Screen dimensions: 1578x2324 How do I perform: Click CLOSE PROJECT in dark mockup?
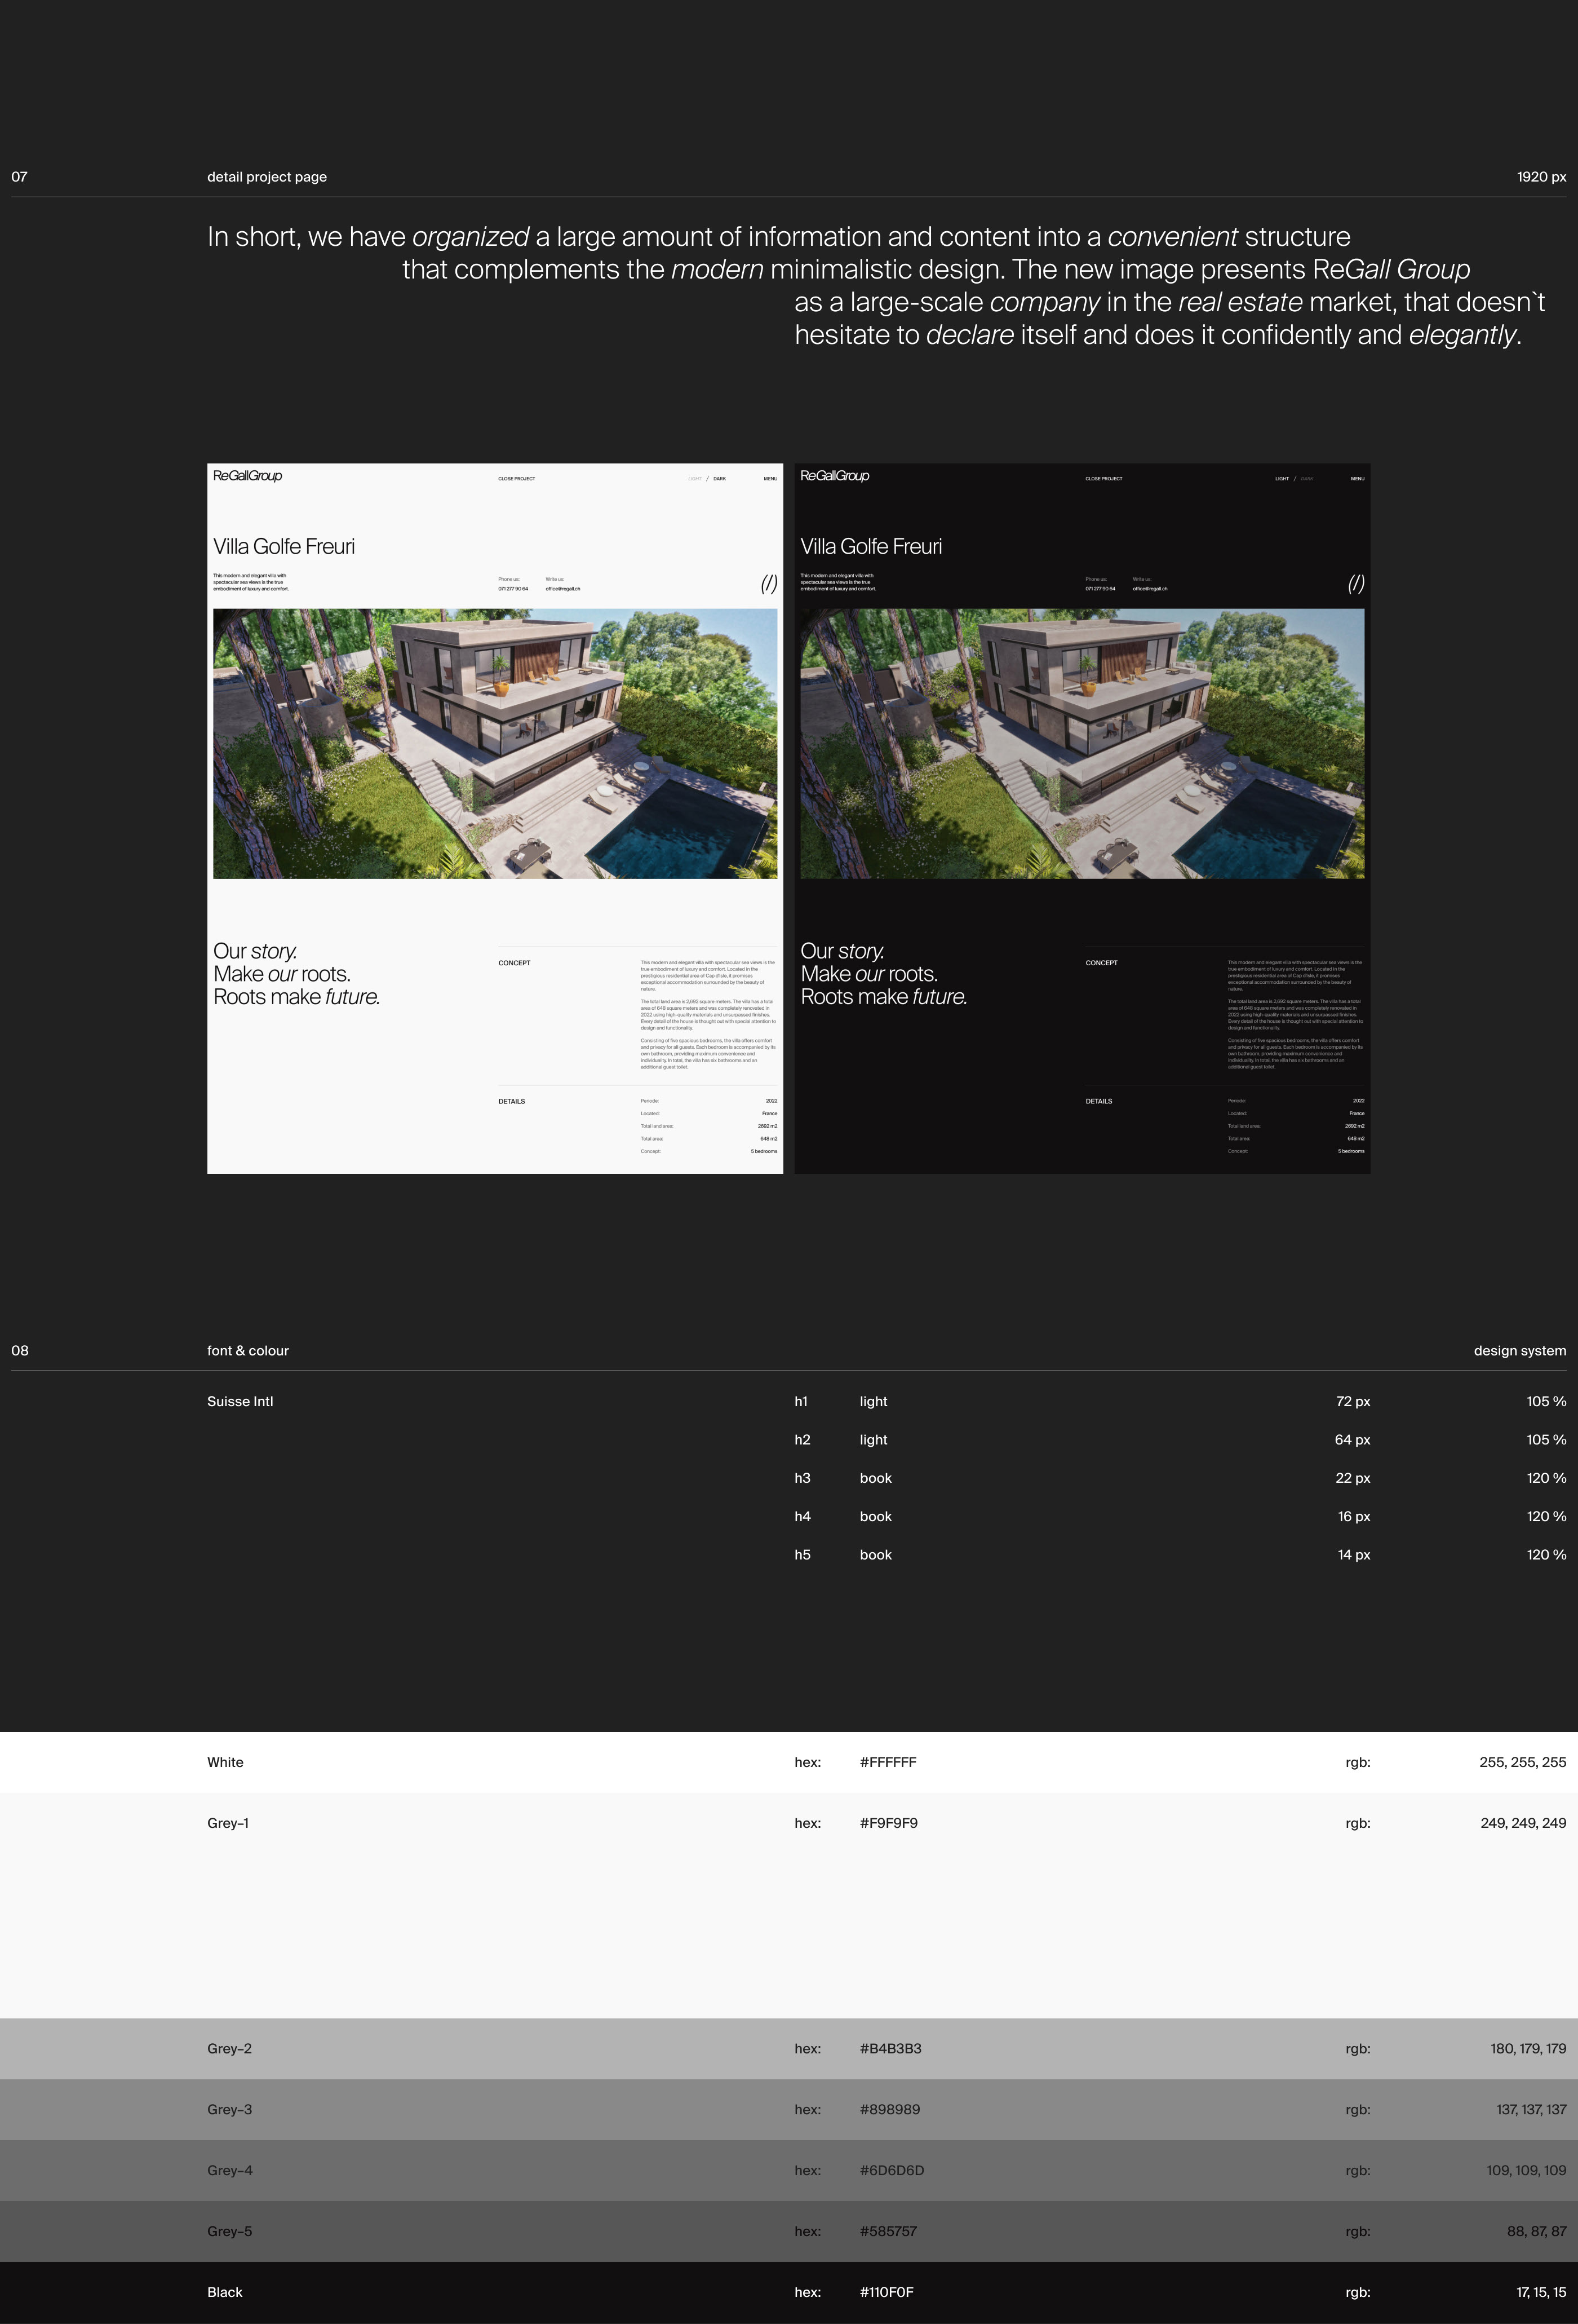point(1103,479)
